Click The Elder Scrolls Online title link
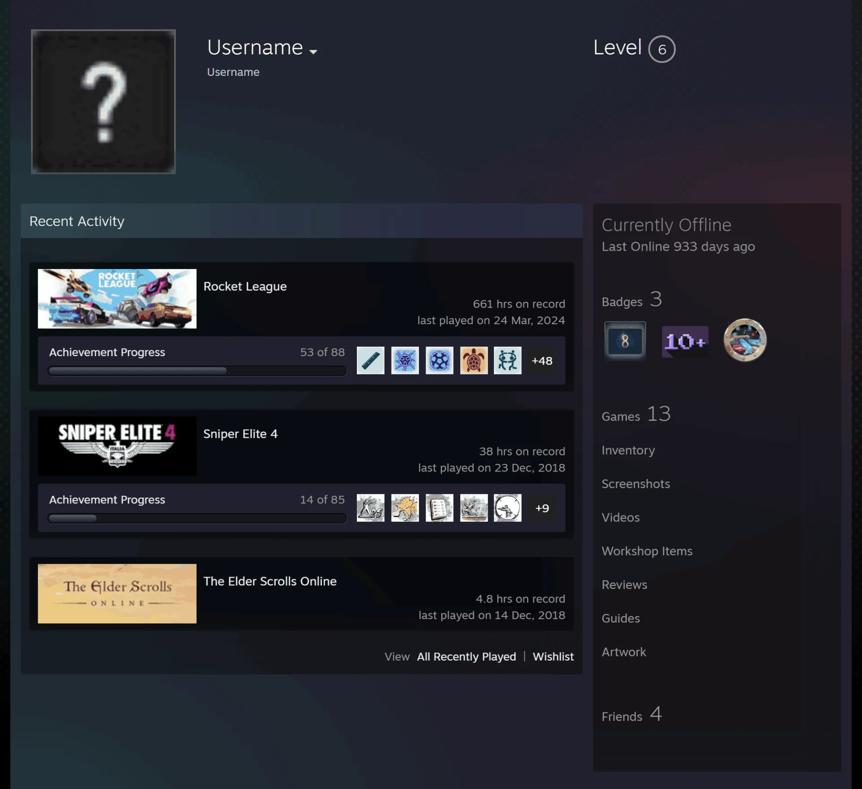The width and height of the screenshot is (862, 789). point(270,581)
